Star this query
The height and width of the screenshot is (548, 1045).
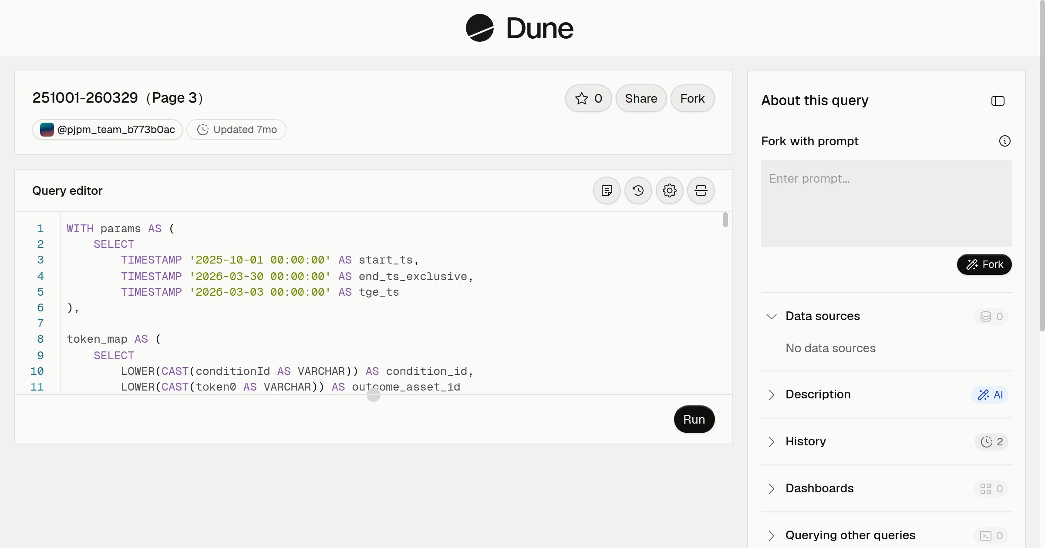point(588,98)
